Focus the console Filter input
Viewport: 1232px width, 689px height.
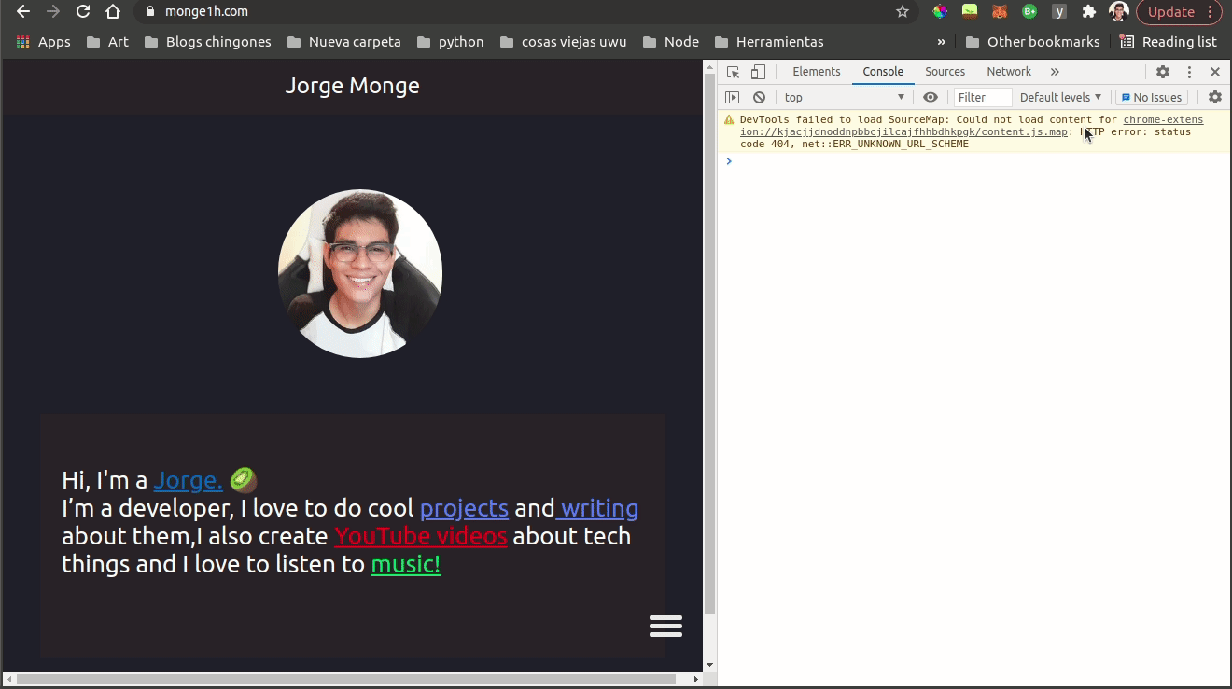tap(983, 97)
